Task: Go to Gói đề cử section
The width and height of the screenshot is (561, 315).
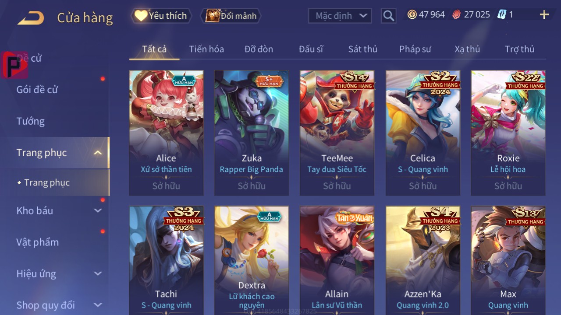Action: pos(37,90)
